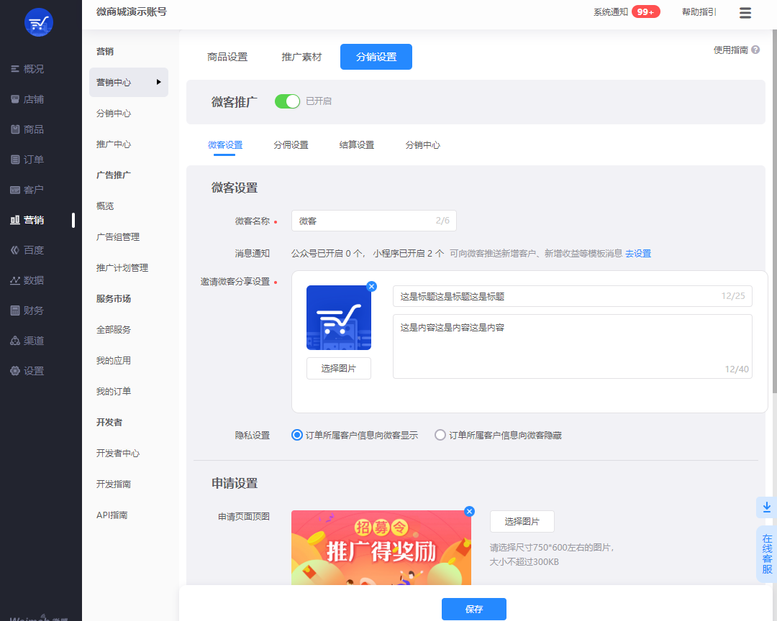The image size is (777, 621).
Task: Open 数据 section in the sidebar
Action: pos(33,280)
